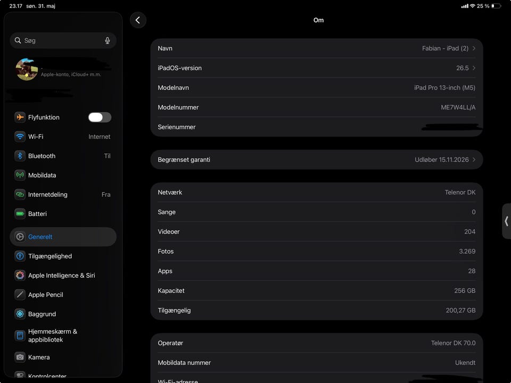Viewport: 511px width, 383px height.
Task: Open the Hjemmeskærm & appbibliotek icon
Action: 20,336
